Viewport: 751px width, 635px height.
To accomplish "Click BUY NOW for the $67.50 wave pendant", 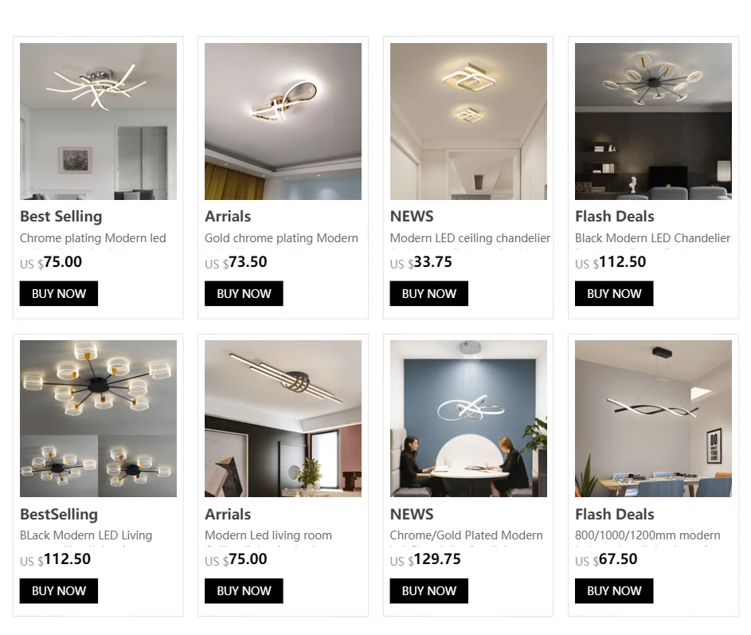I will [x=614, y=591].
